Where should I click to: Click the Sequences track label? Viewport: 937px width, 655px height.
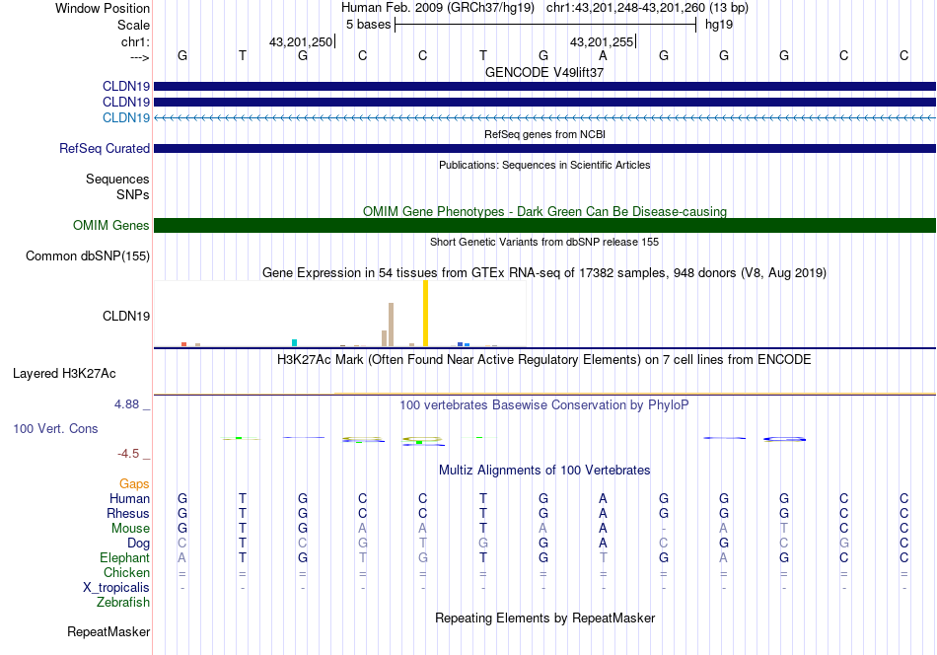[117, 180]
